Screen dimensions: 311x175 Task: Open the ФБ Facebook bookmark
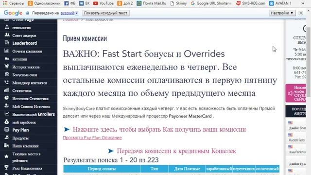69,3
